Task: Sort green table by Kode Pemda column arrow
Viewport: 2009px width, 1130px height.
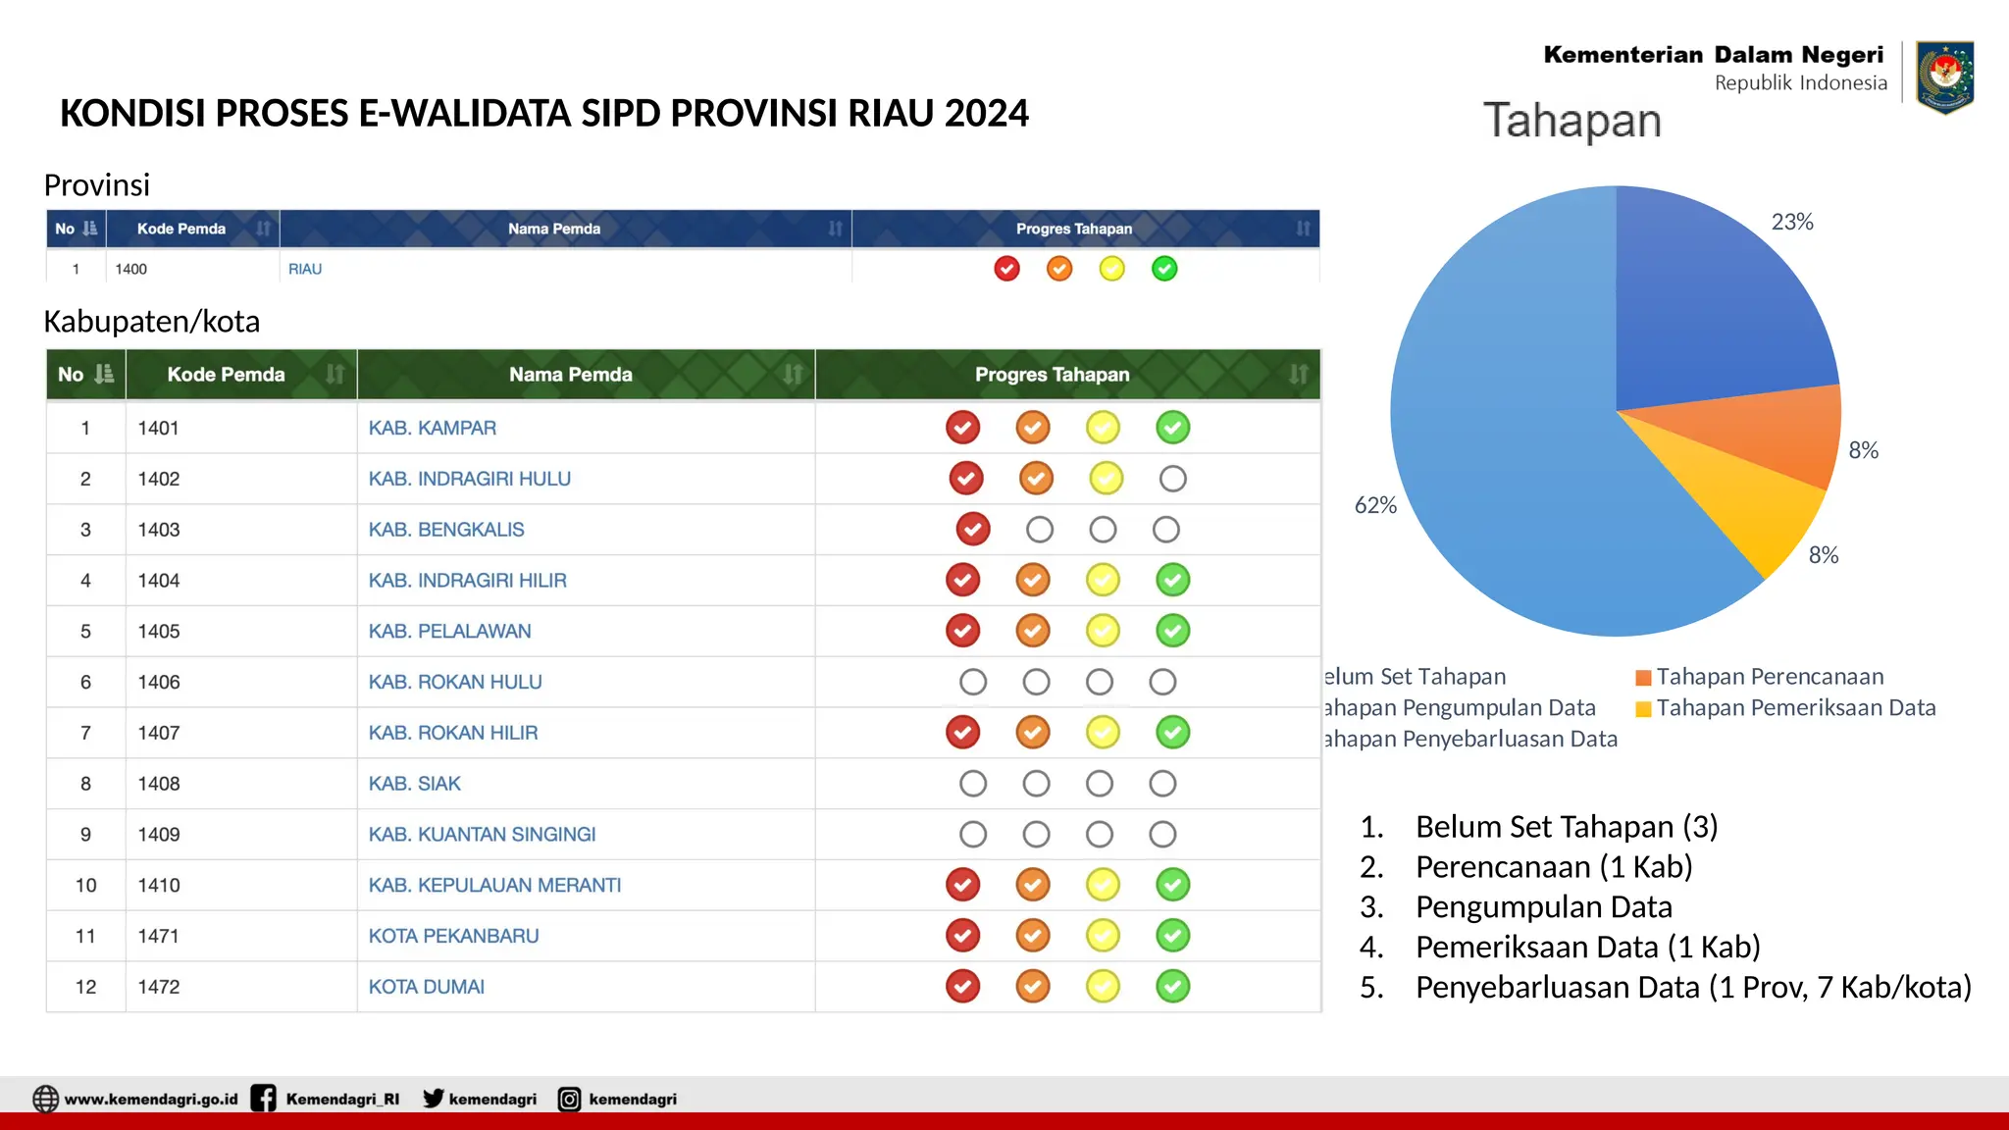Action: pos(335,374)
